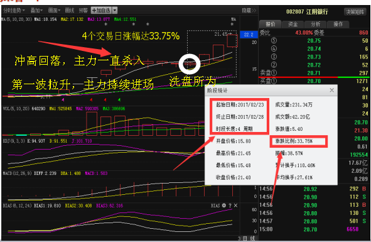Screen dimensions: 371x242
Task: Click 隐藏>> to hide the side panel
Action: [249, 11]
